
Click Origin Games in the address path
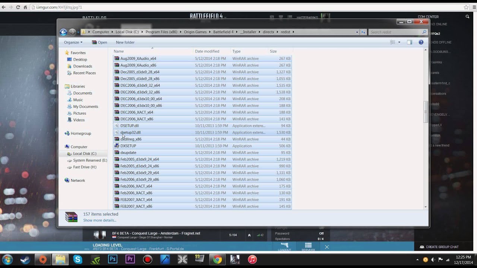195,32
